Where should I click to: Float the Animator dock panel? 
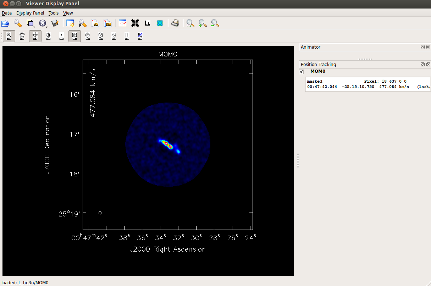pyautogui.click(x=422, y=47)
